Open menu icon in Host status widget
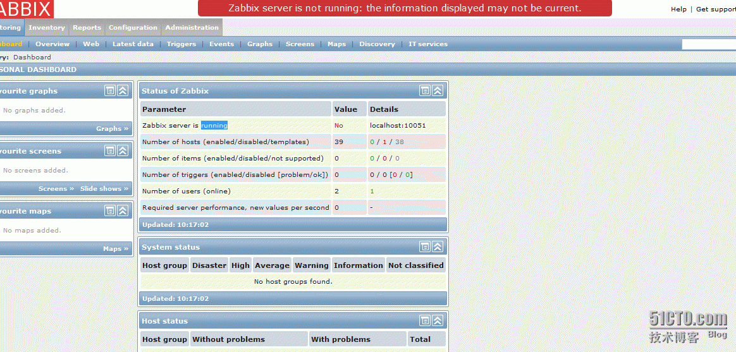This screenshot has width=736, height=352. pos(425,321)
